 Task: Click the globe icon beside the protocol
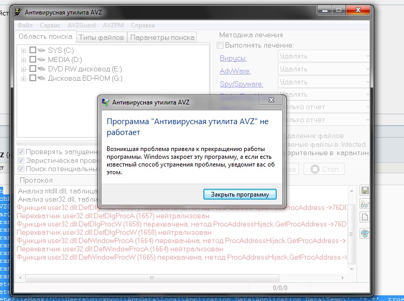click(365, 233)
